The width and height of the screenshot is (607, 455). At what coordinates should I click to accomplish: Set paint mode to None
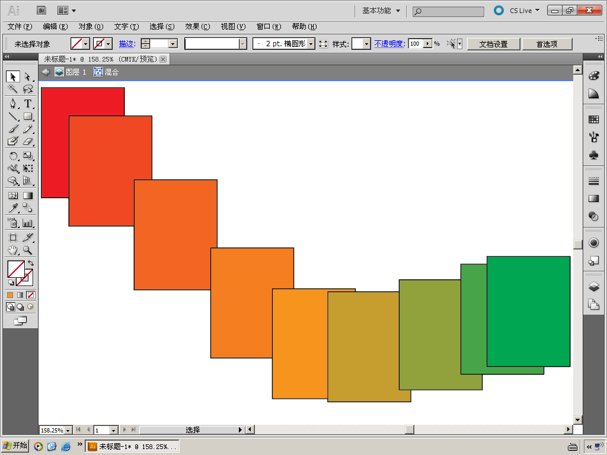click(x=31, y=295)
